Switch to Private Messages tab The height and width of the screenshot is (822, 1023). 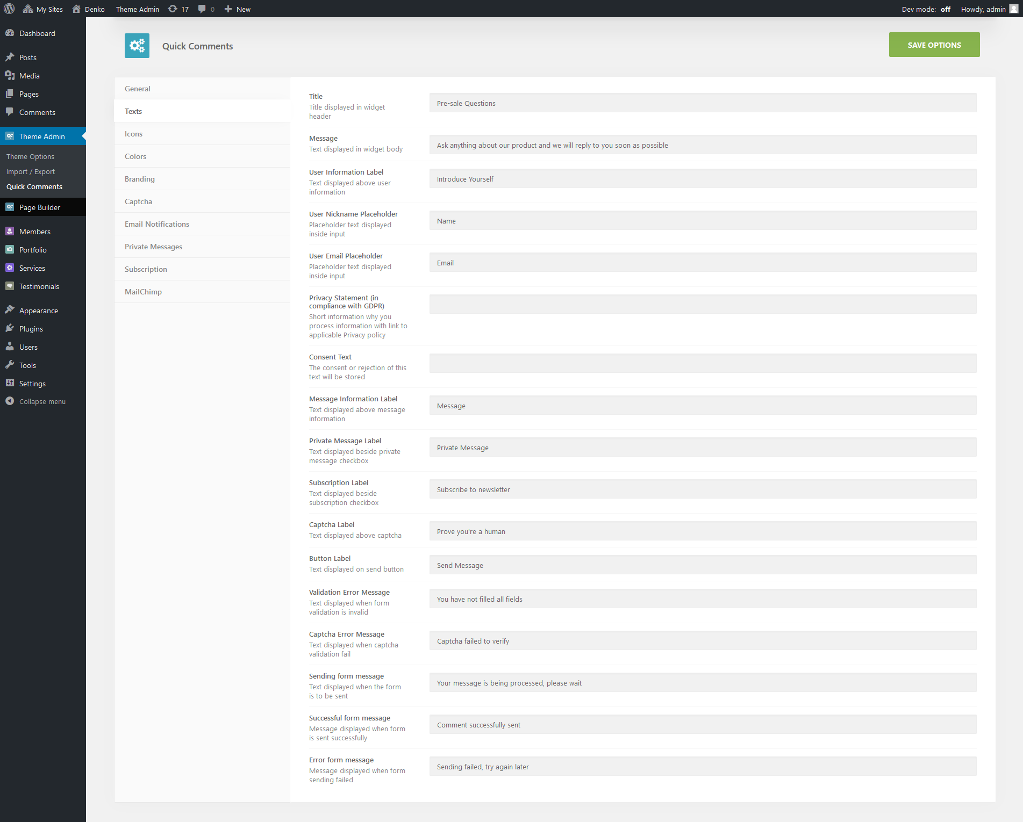202,247
